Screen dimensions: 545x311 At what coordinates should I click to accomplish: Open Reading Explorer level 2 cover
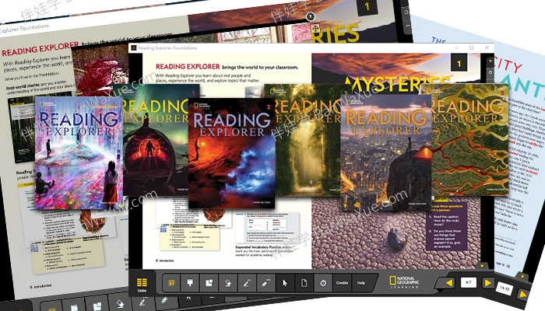[x=231, y=153]
